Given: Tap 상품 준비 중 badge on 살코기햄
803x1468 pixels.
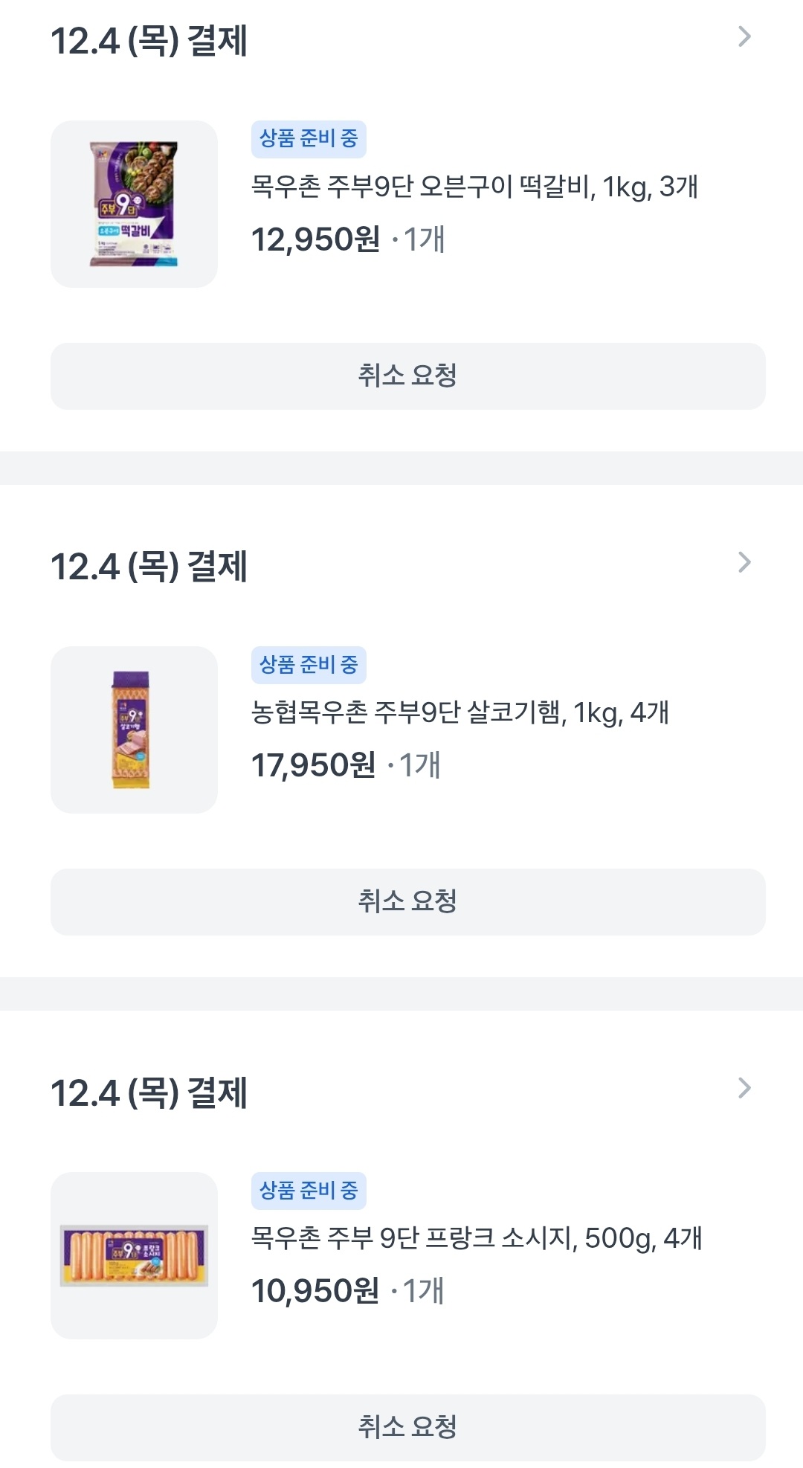Looking at the screenshot, I should click(309, 665).
